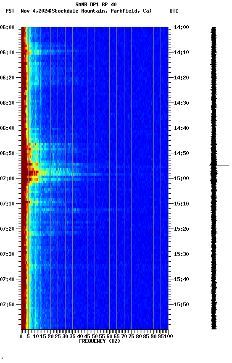Click the 15:20 UTC time label
Image resolution: width=232 pixels, height=363 pixels.
click(x=182, y=229)
